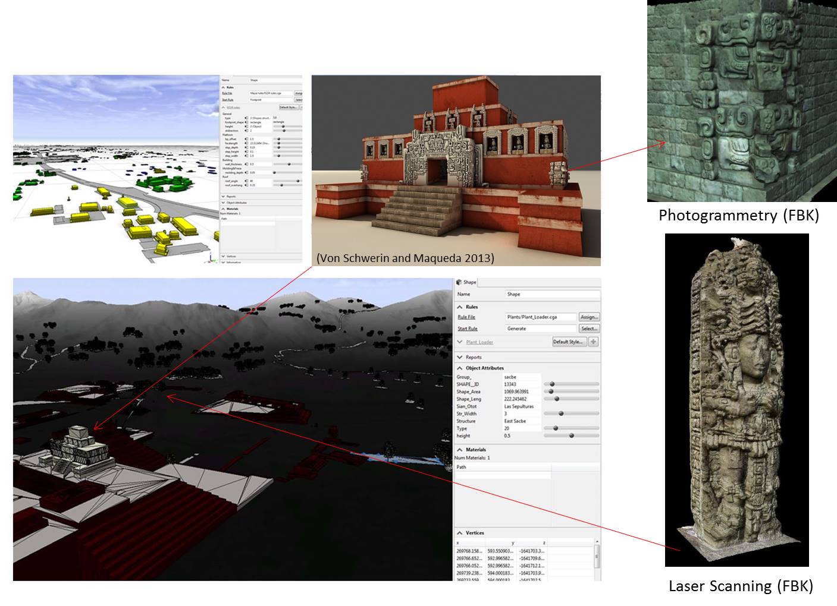Adjust the Str_Width slider
837x606 pixels.
pyautogui.click(x=571, y=414)
